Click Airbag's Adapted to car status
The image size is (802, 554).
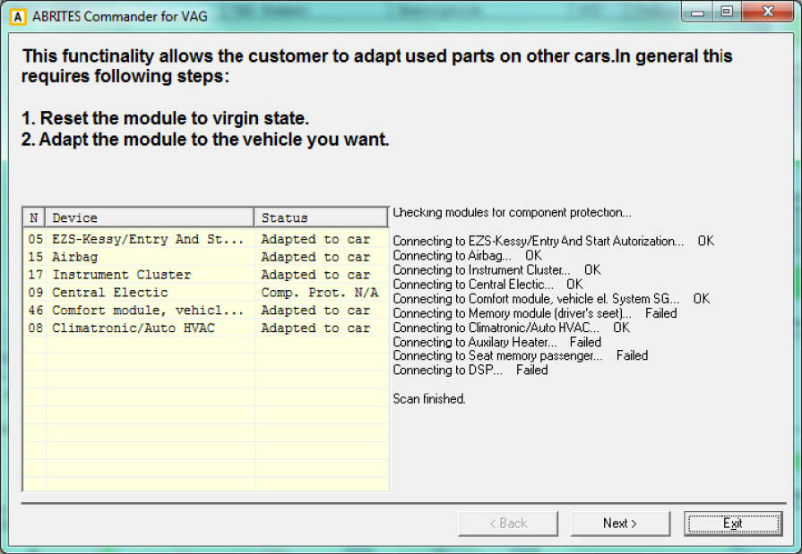tap(315, 257)
